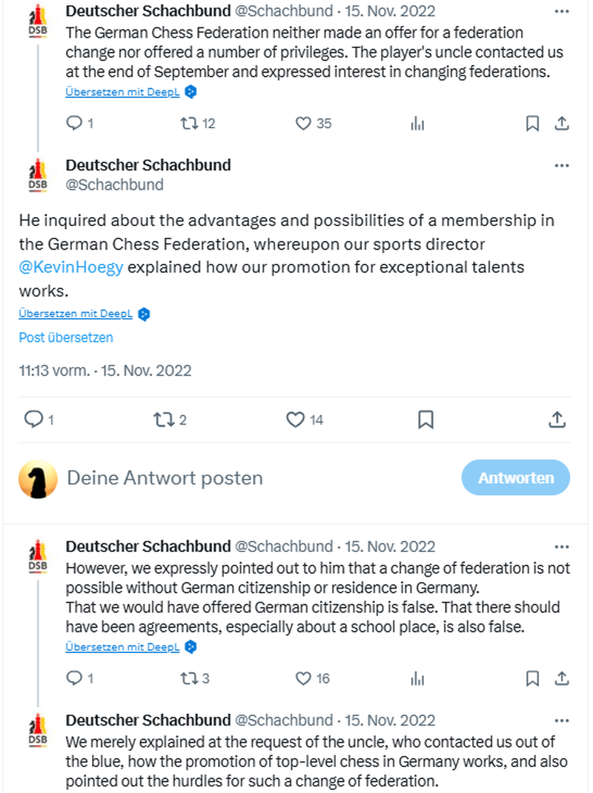Viewport: 593px width, 793px height.
Task: Like the main tweet with 14 likes
Action: (x=296, y=420)
